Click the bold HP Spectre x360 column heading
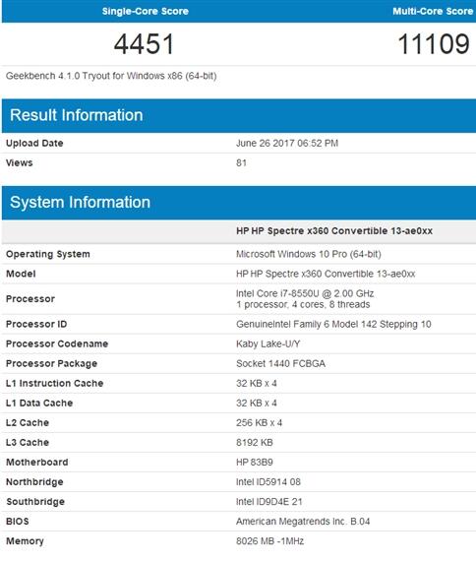Image resolution: width=476 pixels, height=561 pixels. click(x=334, y=231)
